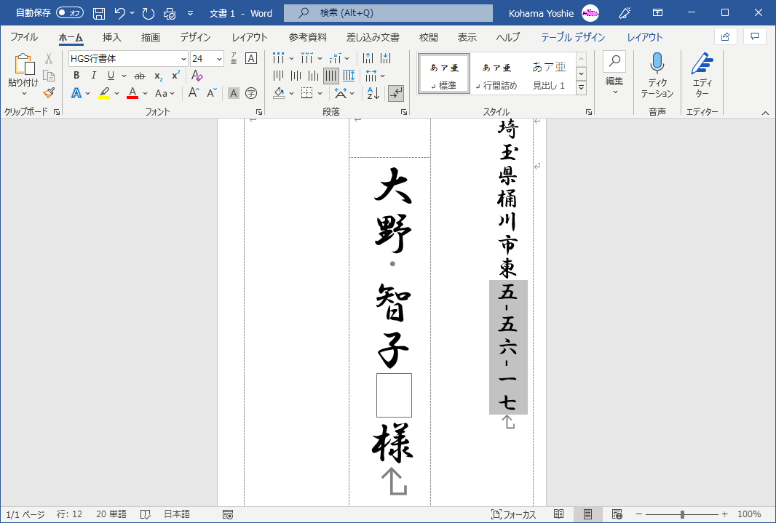Click the Save floppy disk icon
This screenshot has height=523, width=776.
click(x=99, y=13)
